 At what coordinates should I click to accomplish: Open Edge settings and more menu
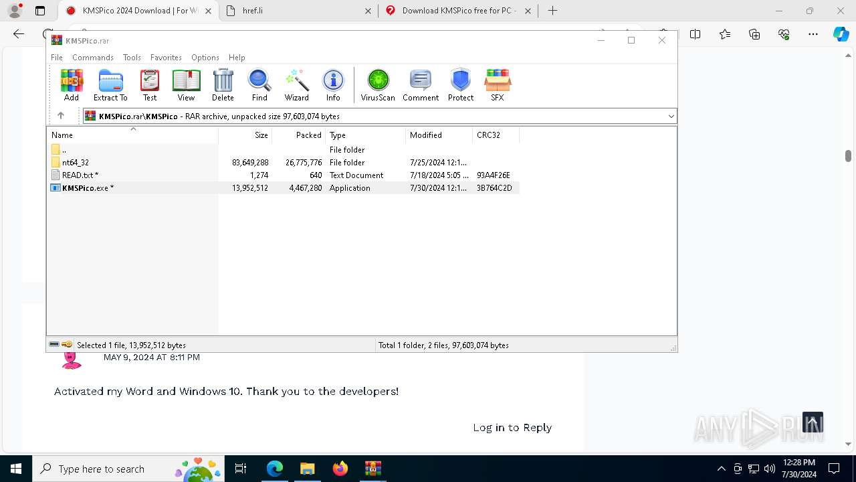point(813,34)
